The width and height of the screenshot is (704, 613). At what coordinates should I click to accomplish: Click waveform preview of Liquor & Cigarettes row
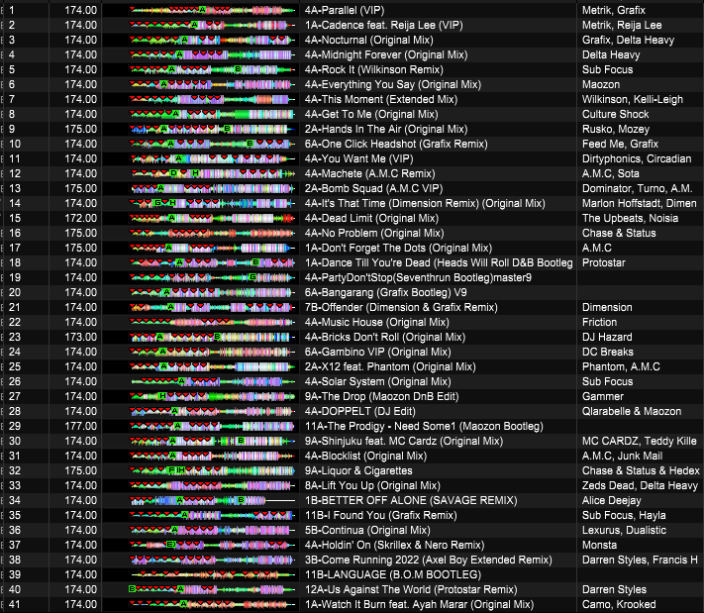[212, 470]
